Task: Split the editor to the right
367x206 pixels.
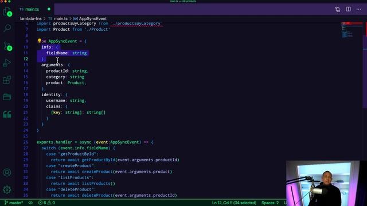Action: (348, 9)
